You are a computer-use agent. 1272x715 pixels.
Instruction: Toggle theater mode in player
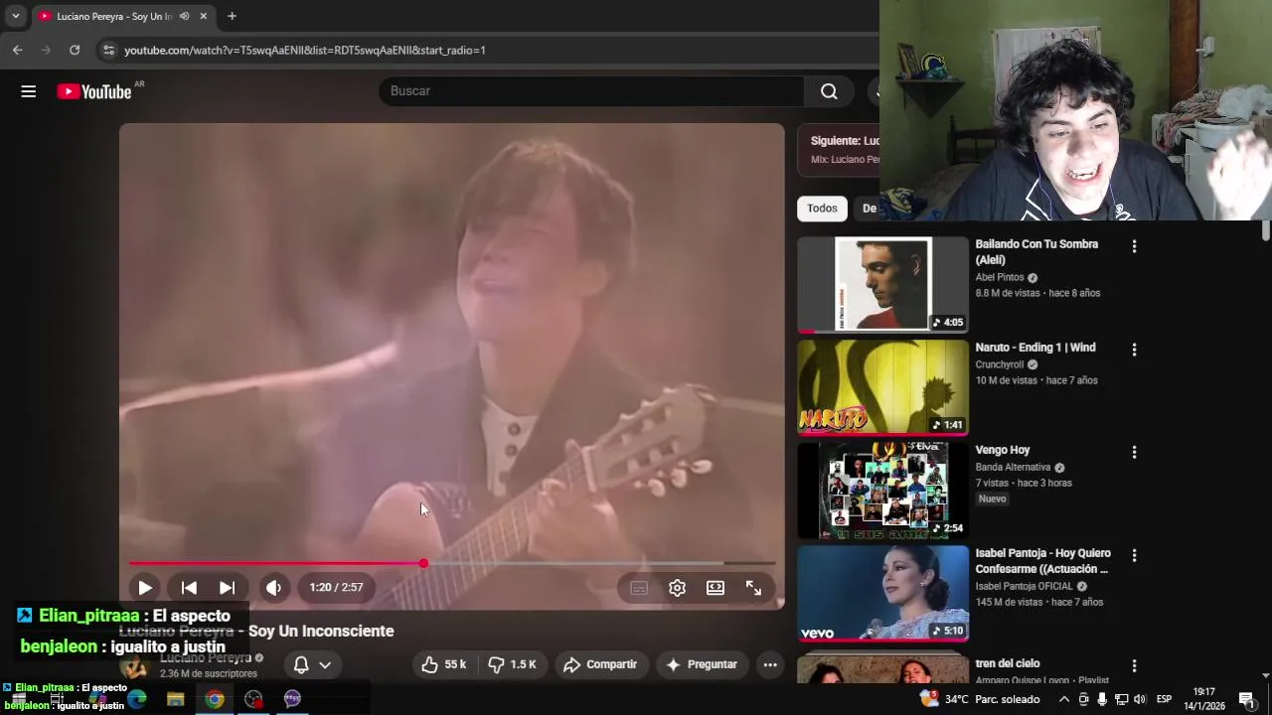coord(715,588)
